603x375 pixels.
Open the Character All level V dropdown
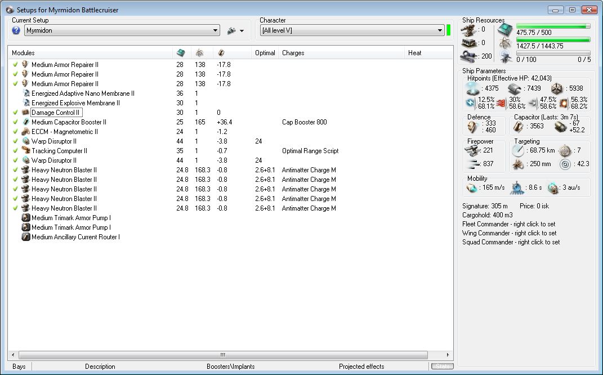352,30
